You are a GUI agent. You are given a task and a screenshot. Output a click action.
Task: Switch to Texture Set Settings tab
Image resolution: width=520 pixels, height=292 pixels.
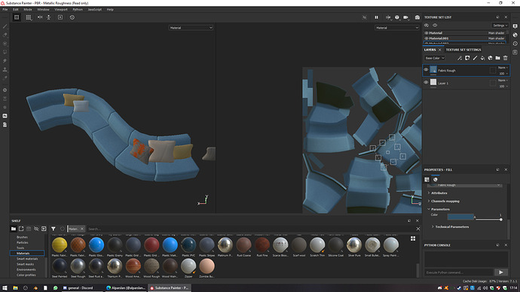point(463,50)
